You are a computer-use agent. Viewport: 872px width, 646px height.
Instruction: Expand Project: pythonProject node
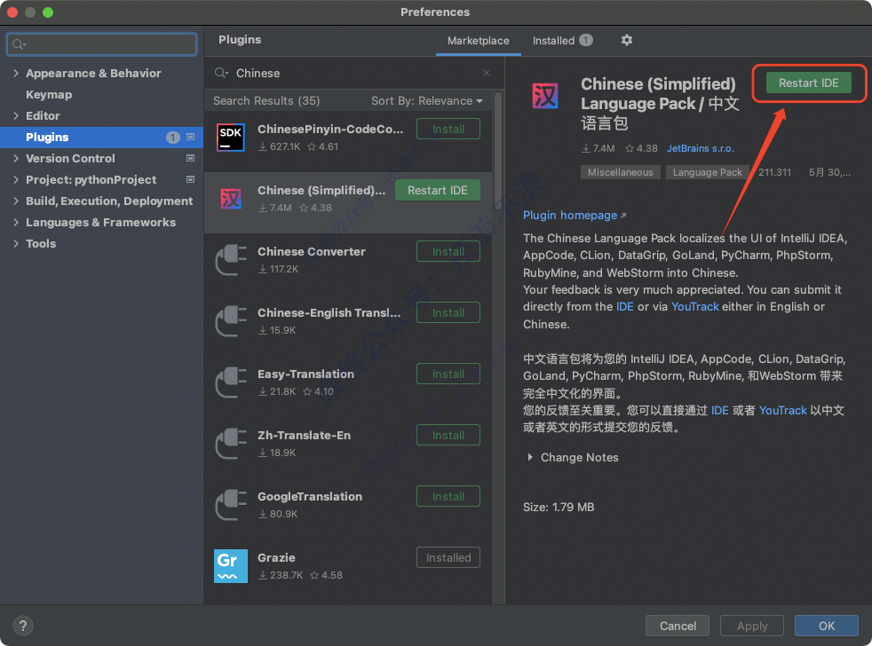click(x=16, y=179)
